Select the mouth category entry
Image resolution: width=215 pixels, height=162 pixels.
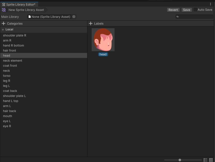point(8,116)
